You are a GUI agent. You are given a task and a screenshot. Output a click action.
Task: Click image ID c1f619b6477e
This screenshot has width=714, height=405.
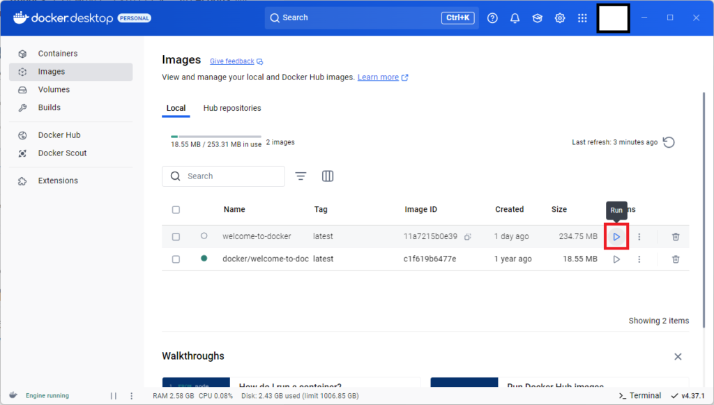point(430,259)
